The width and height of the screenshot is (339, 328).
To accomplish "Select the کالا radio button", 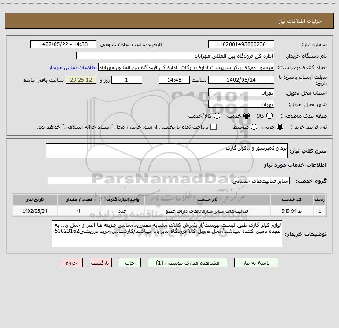I will [269, 116].
